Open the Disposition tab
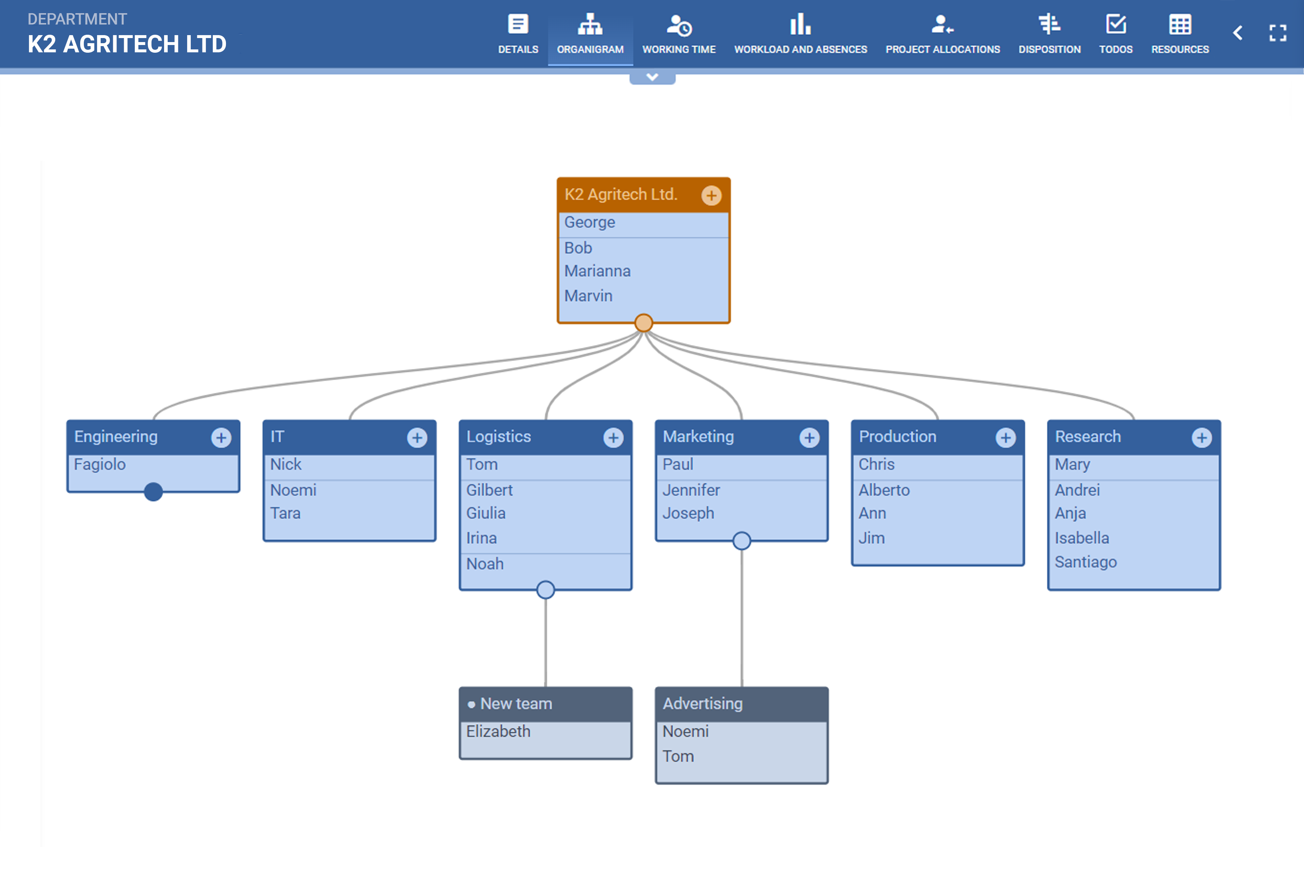Image resolution: width=1304 pixels, height=881 pixels. pyautogui.click(x=1049, y=34)
